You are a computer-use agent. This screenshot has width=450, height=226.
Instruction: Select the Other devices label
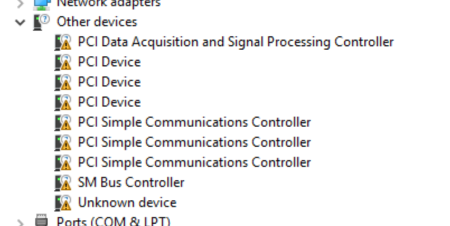point(97,22)
